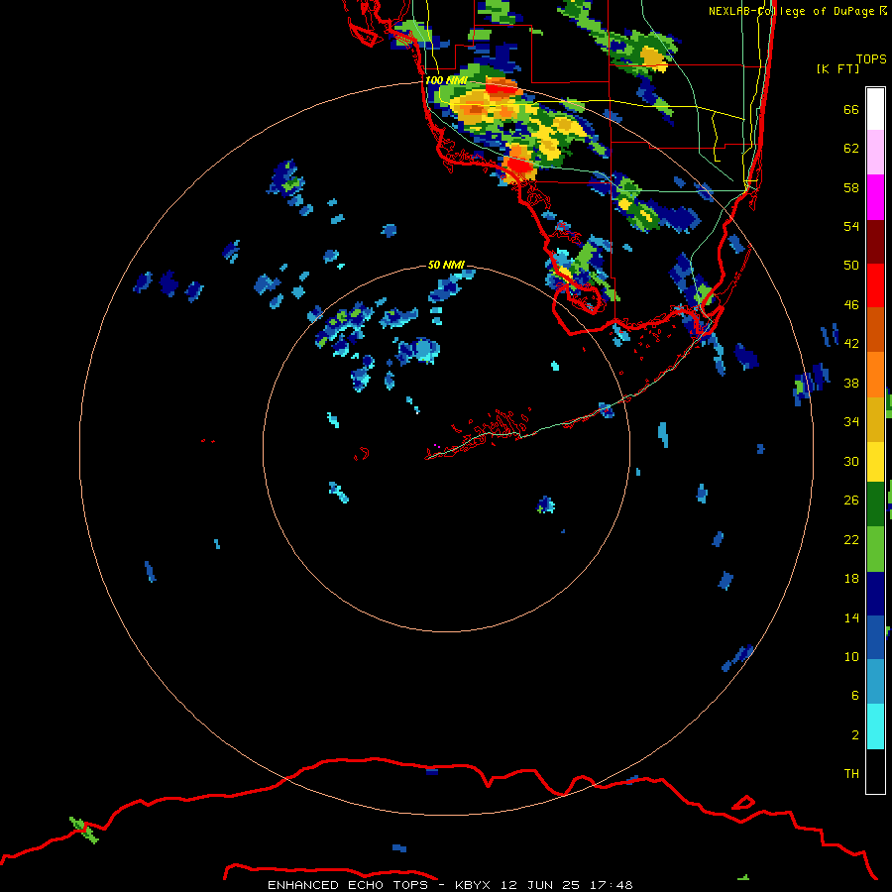Image resolution: width=892 pixels, height=892 pixels.
Task: Pick the bright yellow legend swatch
Action: (x=875, y=461)
